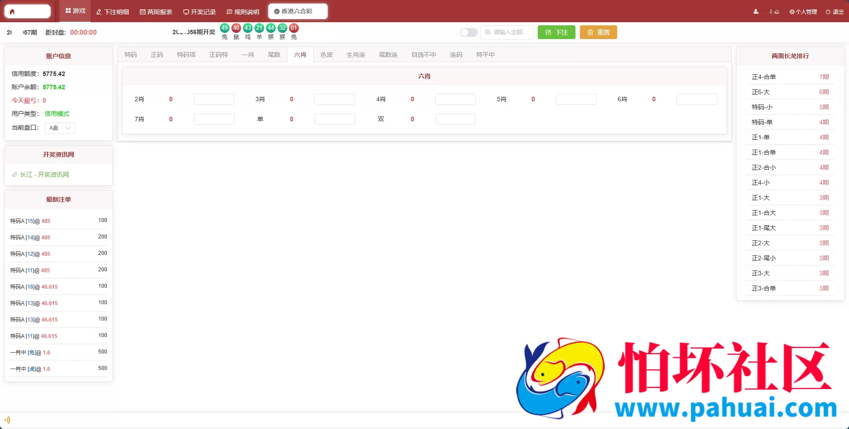
Task: Switch to the 生肖连 tab
Action: tap(356, 55)
